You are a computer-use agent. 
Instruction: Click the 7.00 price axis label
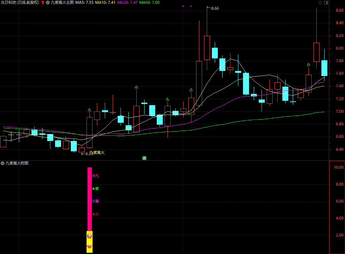point(340,111)
